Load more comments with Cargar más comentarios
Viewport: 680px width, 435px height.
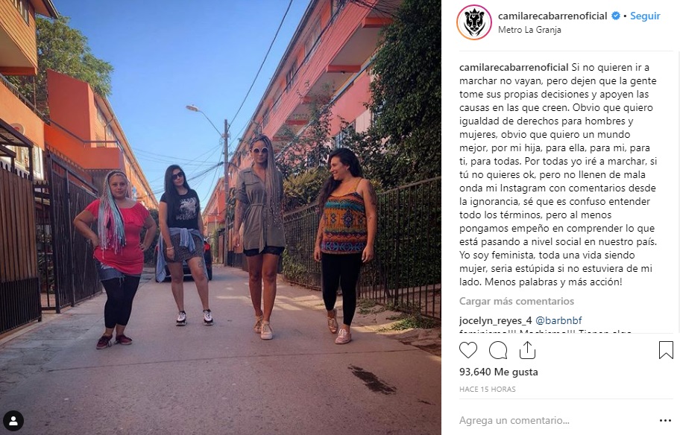click(517, 301)
